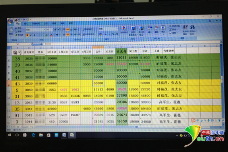Toggle the Italic formatting button

coord(31,35)
